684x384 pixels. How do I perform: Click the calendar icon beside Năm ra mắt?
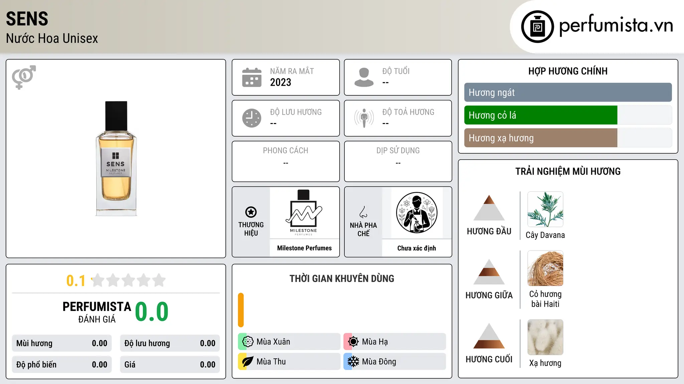252,77
